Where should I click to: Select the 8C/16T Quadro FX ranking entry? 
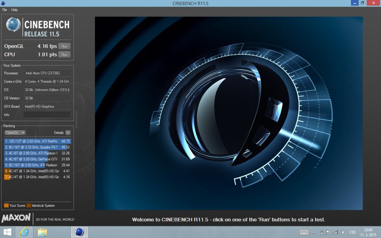point(37,147)
